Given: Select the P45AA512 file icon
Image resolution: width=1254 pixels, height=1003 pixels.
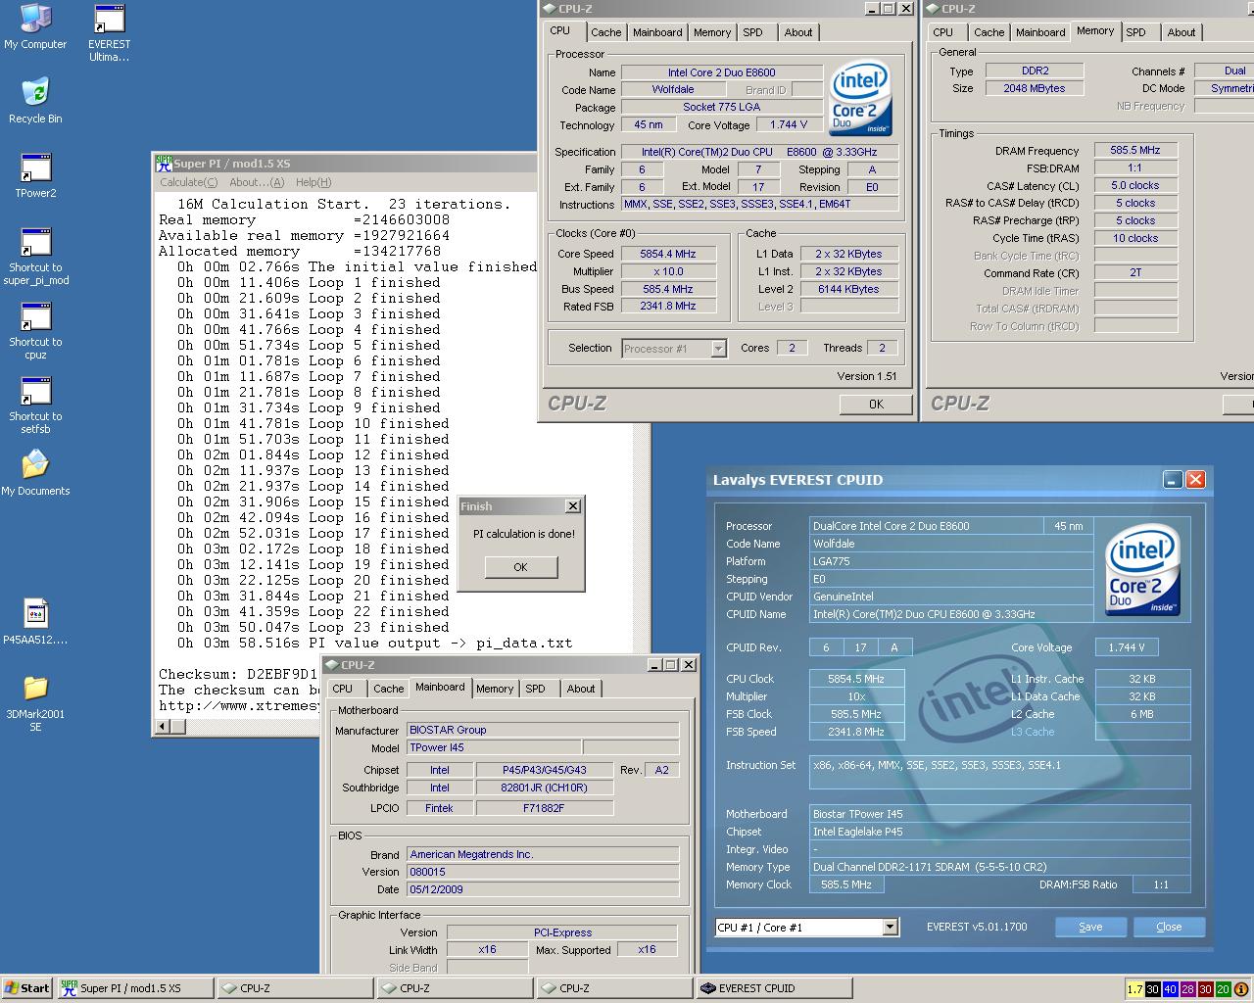Looking at the screenshot, I should [x=35, y=622].
